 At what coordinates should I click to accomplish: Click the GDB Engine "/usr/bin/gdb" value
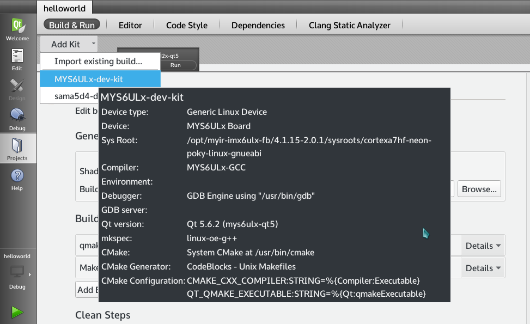251,195
